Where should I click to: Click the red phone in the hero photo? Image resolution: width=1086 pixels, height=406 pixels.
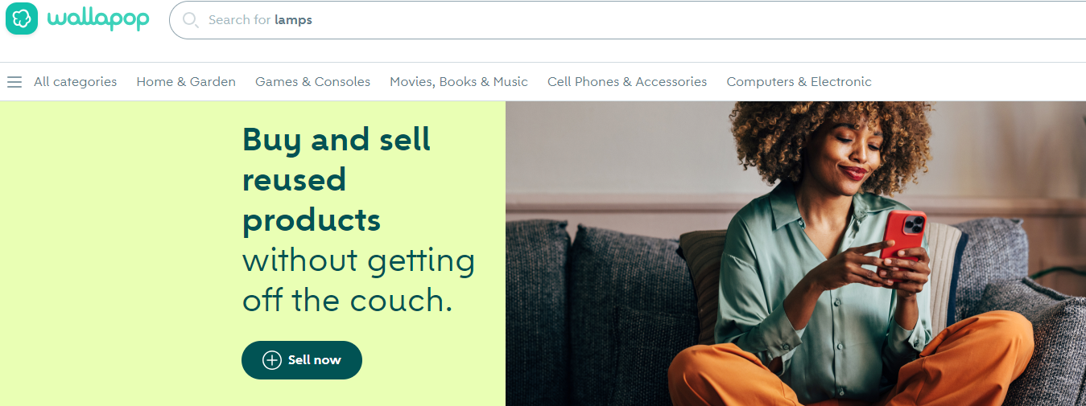902,236
